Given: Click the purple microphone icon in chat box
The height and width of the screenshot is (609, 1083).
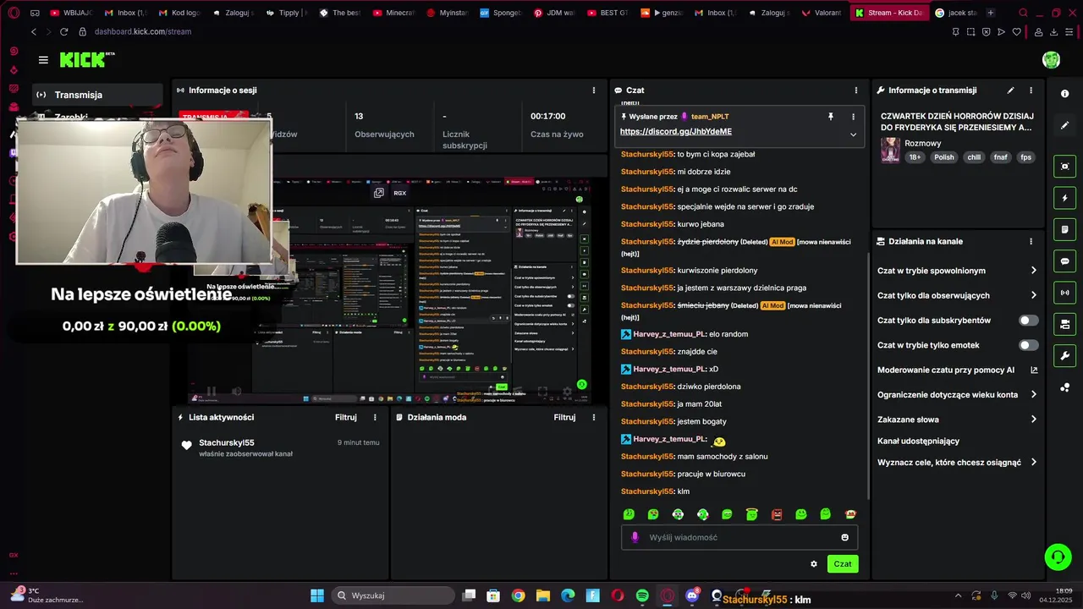Looking at the screenshot, I should (635, 537).
